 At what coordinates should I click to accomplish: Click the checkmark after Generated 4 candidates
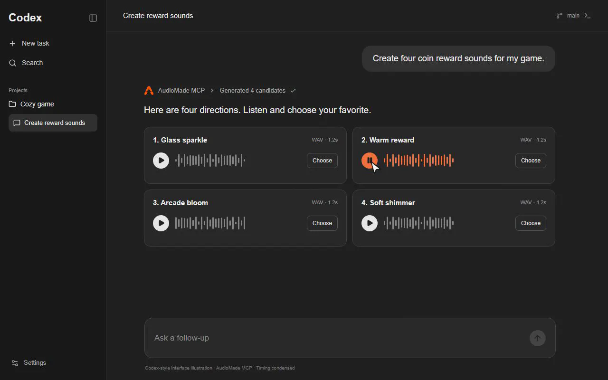coord(293,90)
